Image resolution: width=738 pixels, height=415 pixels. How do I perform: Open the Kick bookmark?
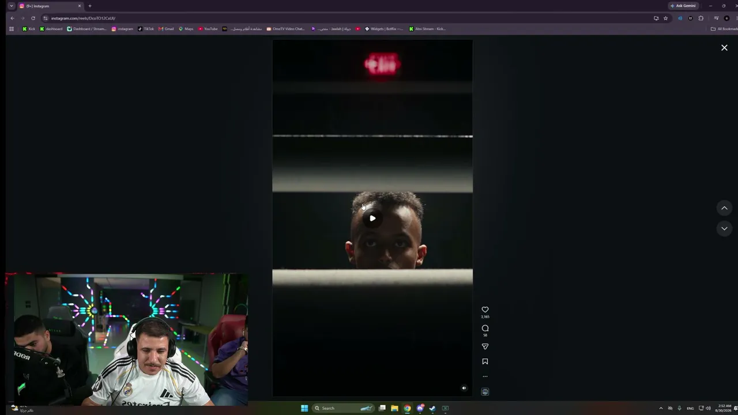click(x=29, y=29)
